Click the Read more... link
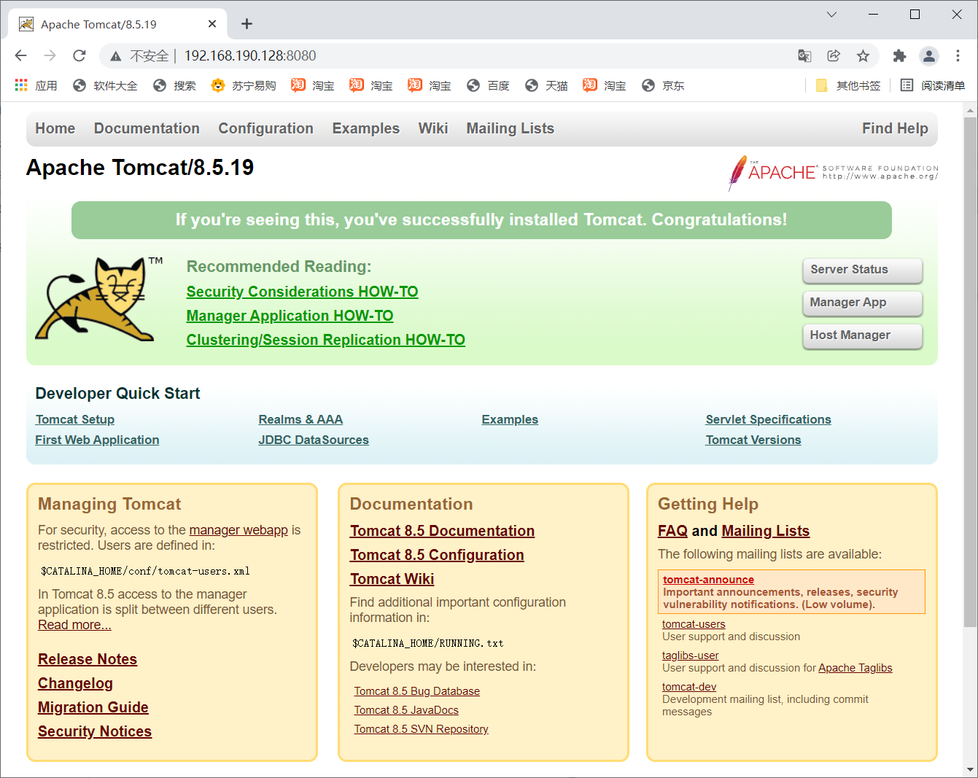978x778 pixels. (74, 625)
